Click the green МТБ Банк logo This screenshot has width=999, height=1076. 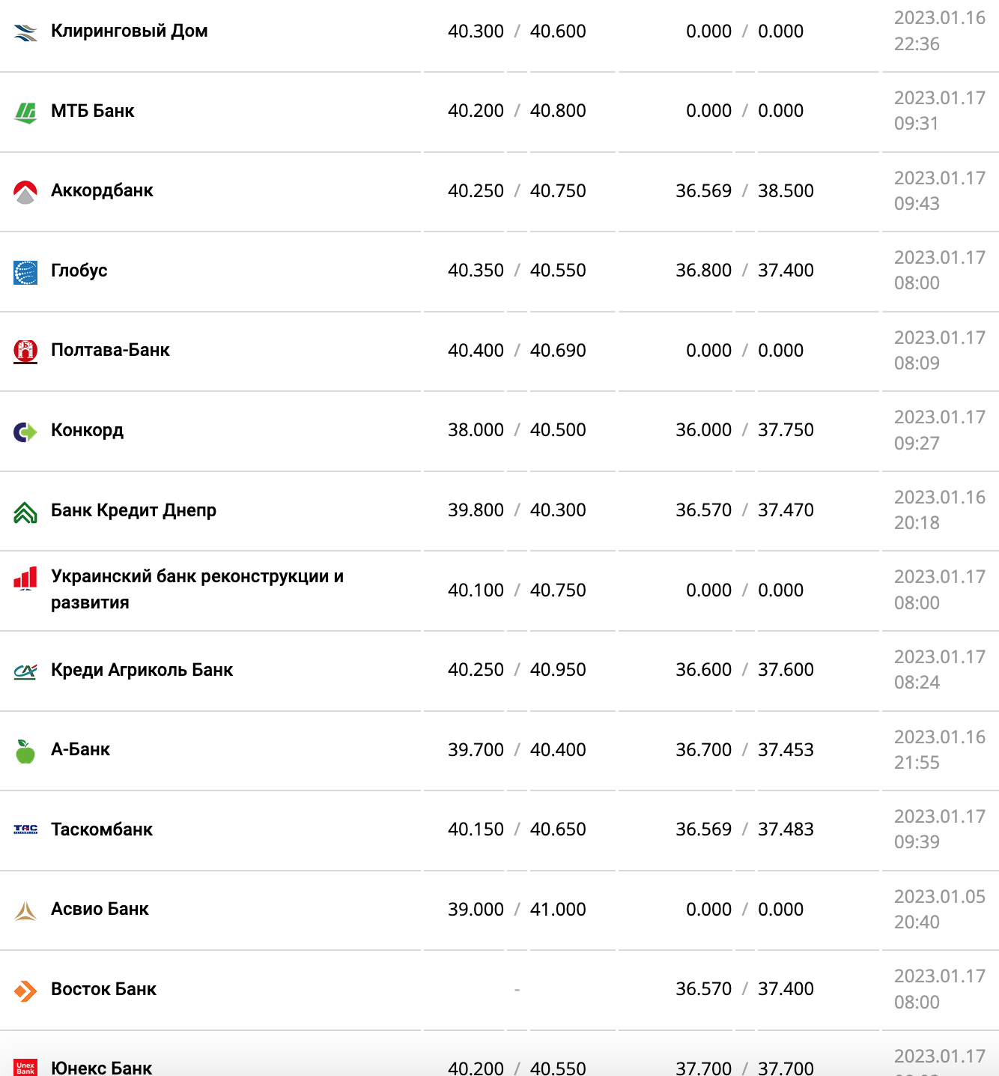point(25,112)
